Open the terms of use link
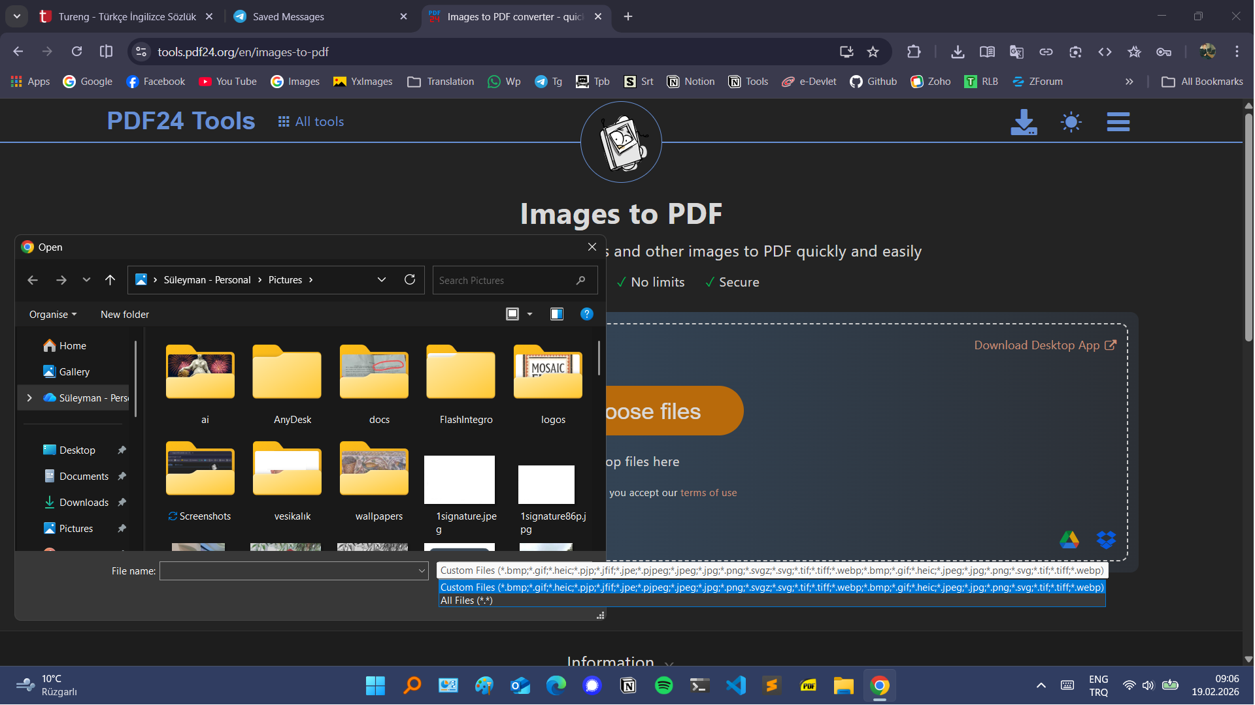The height and width of the screenshot is (705, 1255). [709, 493]
